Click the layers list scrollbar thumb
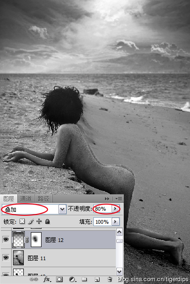This screenshot has height=284, width=190. tap(120, 241)
